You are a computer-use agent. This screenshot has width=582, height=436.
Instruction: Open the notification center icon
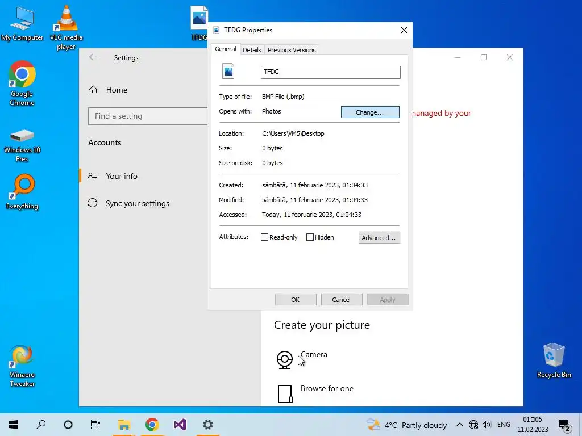(564, 425)
